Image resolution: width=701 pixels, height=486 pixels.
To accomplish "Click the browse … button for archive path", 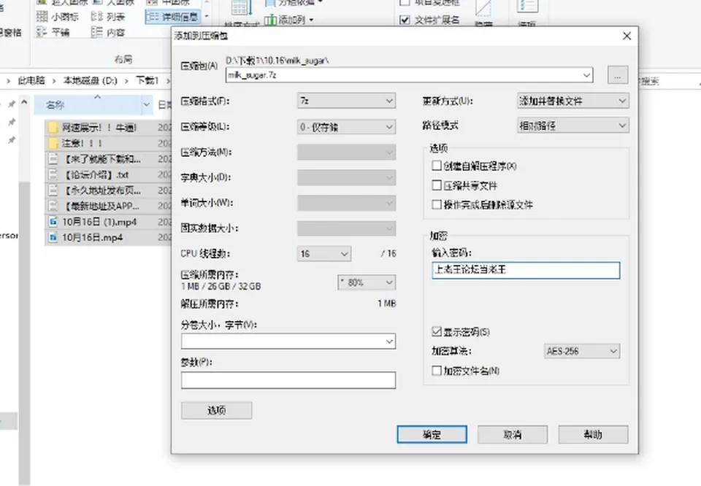I will (618, 75).
